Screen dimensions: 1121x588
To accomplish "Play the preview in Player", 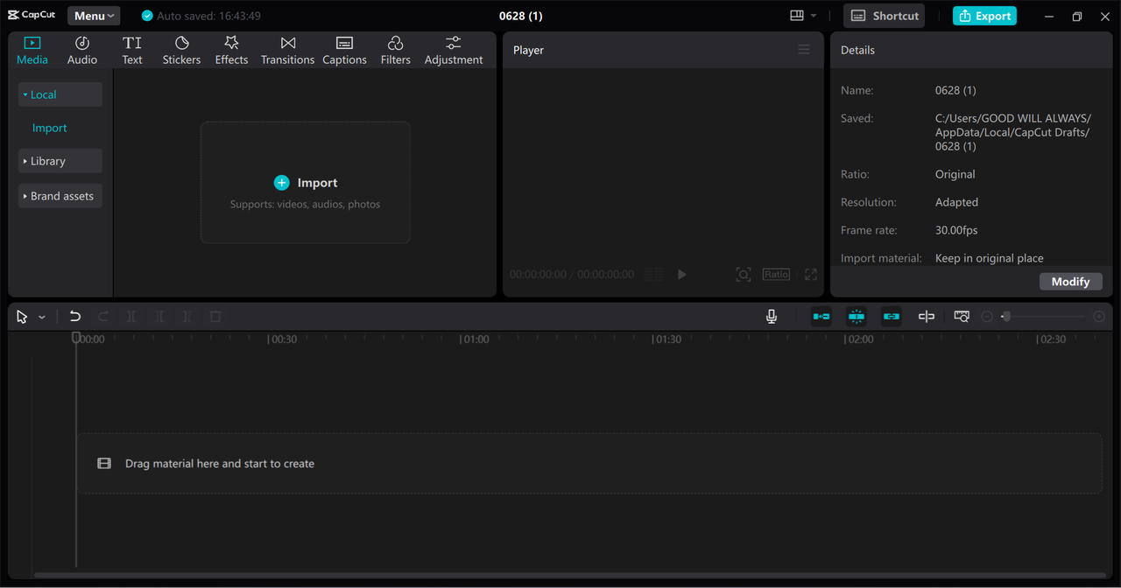I will coord(682,274).
